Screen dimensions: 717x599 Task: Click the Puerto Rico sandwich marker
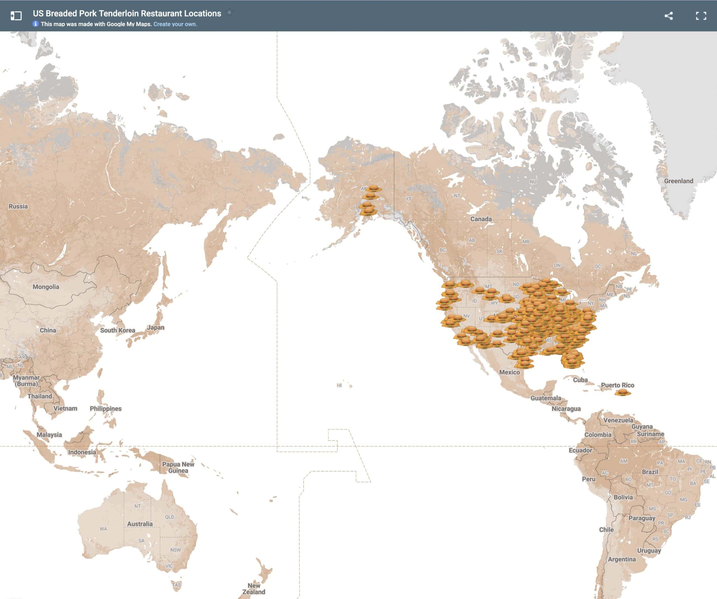point(622,392)
